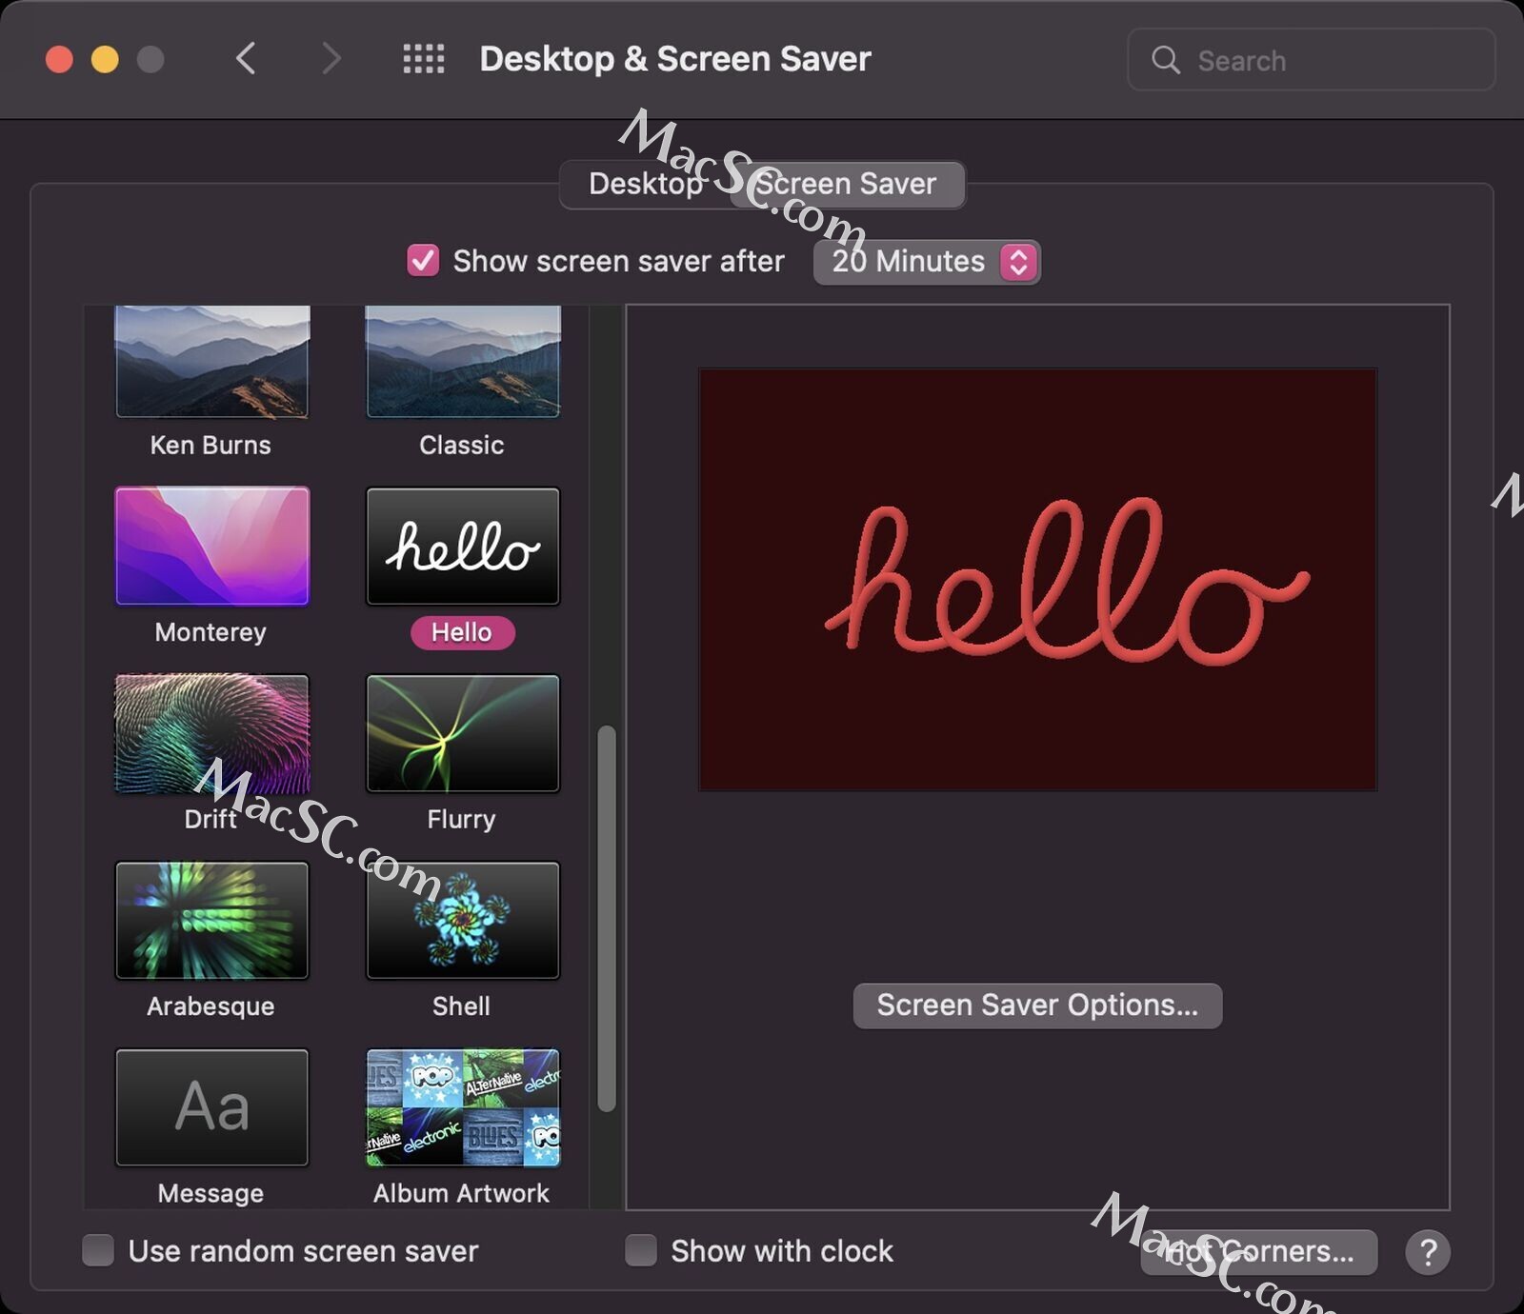Choose the Album Artwork screen saver thumbnail
This screenshot has height=1314, width=1524.
[463, 1107]
